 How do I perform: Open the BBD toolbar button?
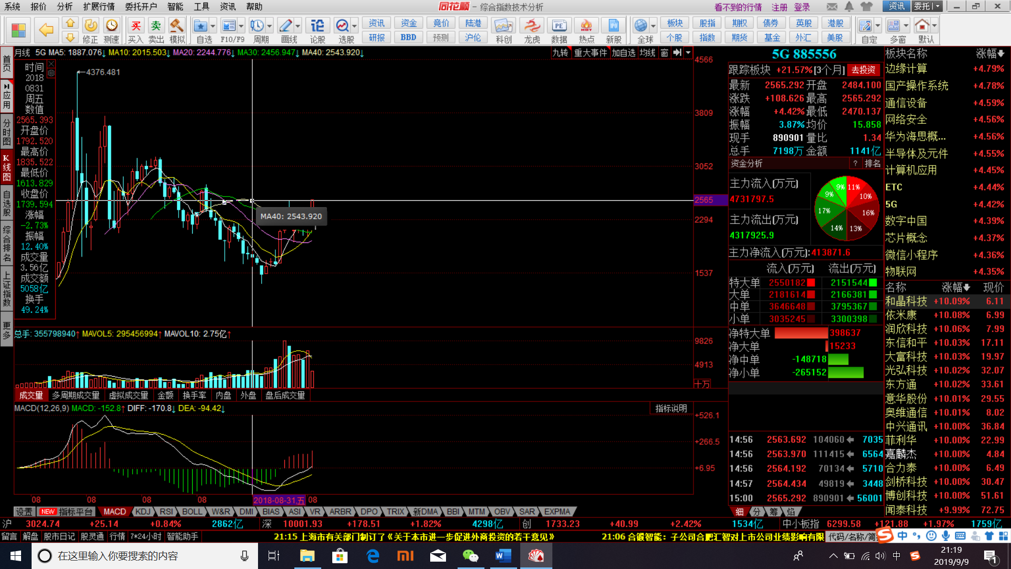click(409, 37)
